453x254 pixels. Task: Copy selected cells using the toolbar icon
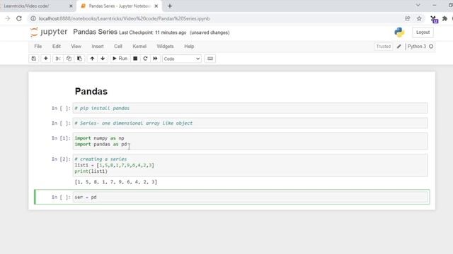pyautogui.click(x=69, y=59)
